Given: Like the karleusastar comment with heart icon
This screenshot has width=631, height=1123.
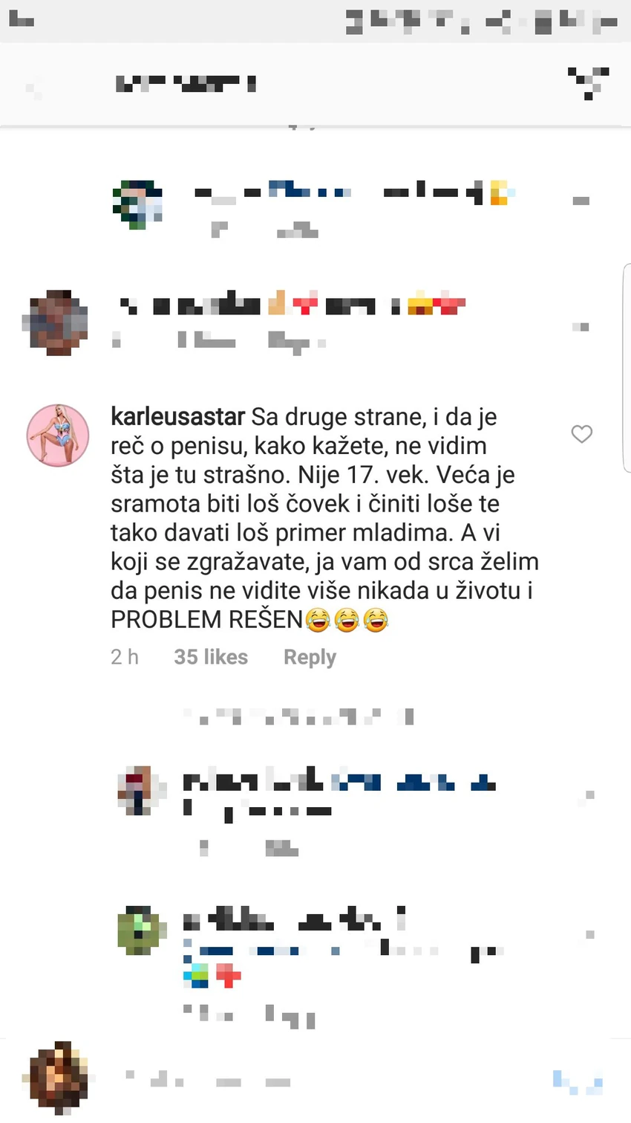Looking at the screenshot, I should 581,434.
